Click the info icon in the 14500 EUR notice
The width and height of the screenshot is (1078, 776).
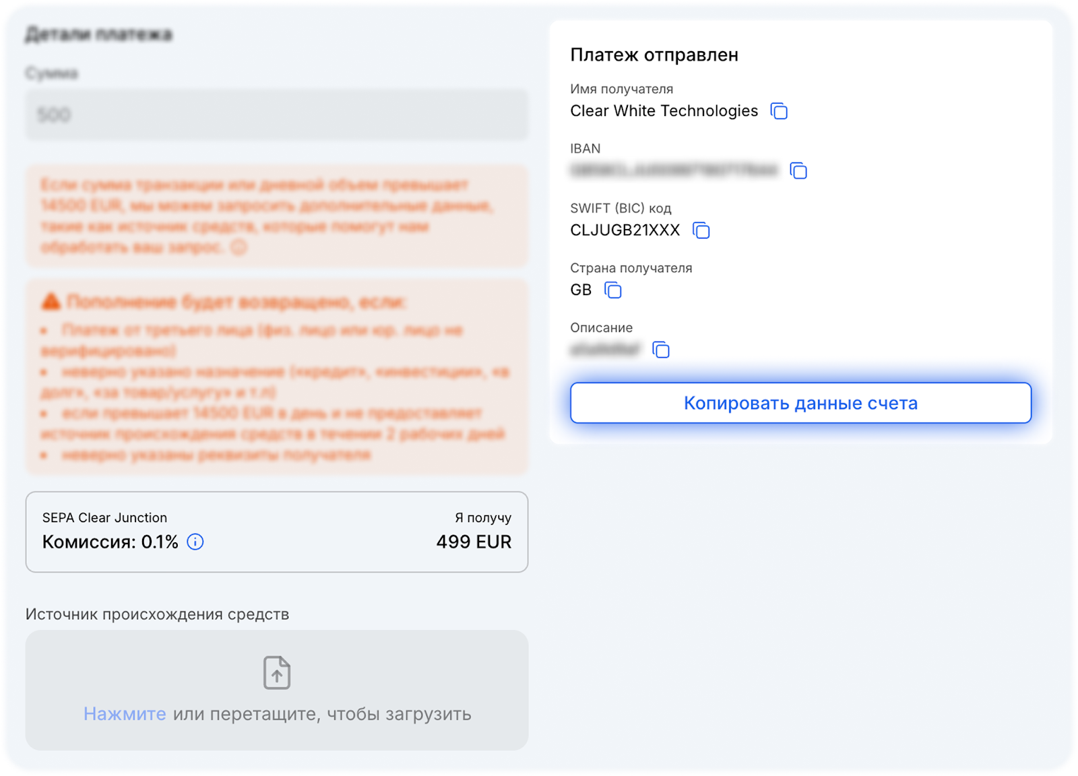(239, 248)
